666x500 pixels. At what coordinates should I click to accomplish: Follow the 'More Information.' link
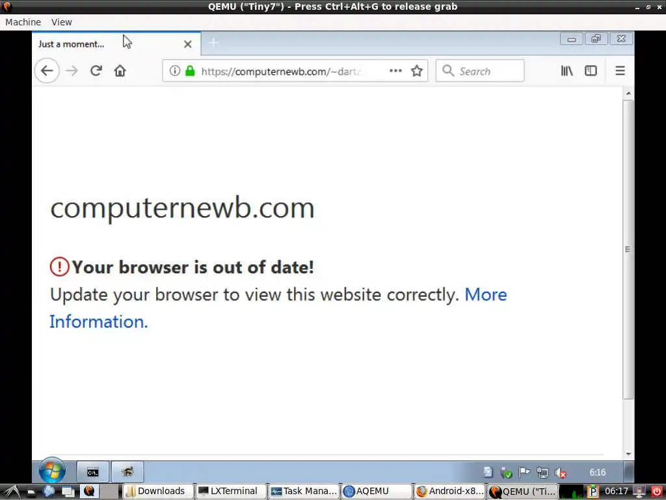[x=99, y=322]
